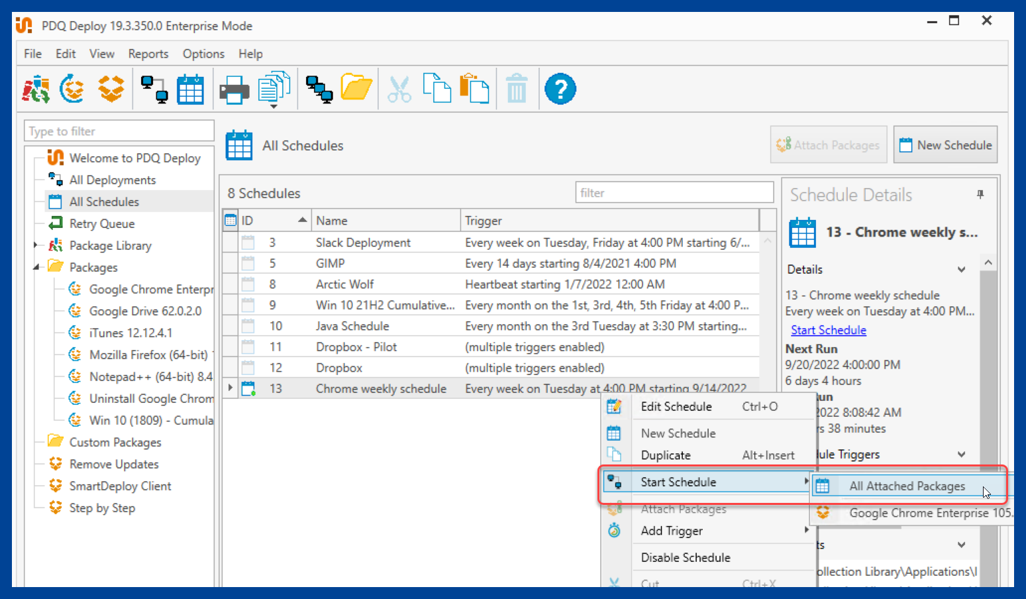The width and height of the screenshot is (1026, 599).
Task: Open the Options menu
Action: [203, 54]
